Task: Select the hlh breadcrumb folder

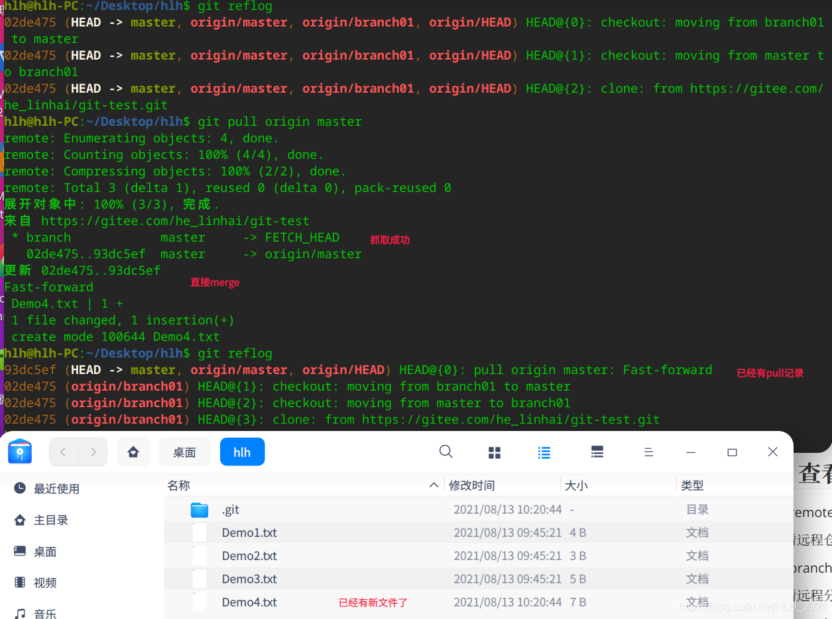Action: (242, 452)
